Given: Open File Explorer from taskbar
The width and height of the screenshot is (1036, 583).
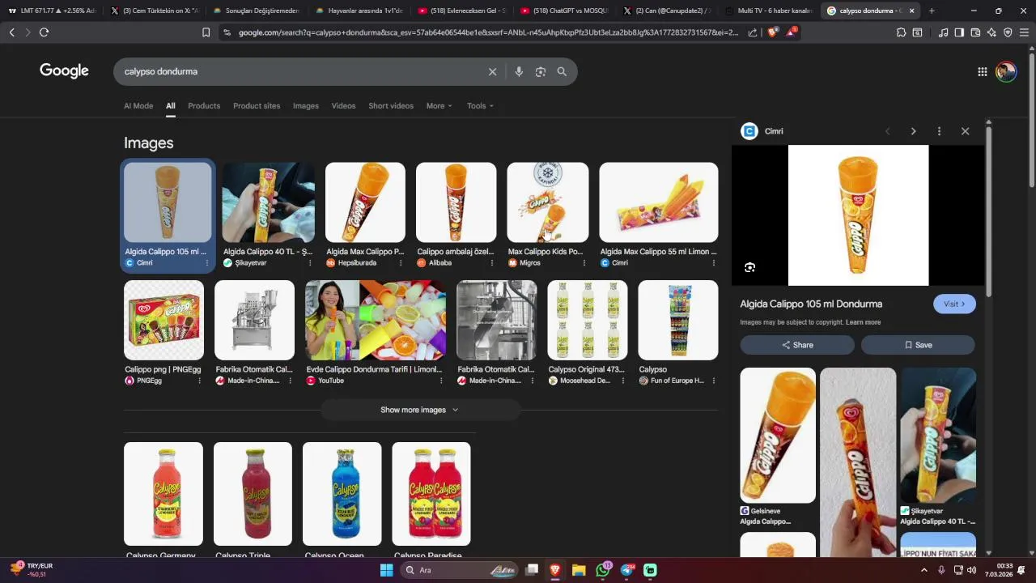Looking at the screenshot, I should pos(579,570).
